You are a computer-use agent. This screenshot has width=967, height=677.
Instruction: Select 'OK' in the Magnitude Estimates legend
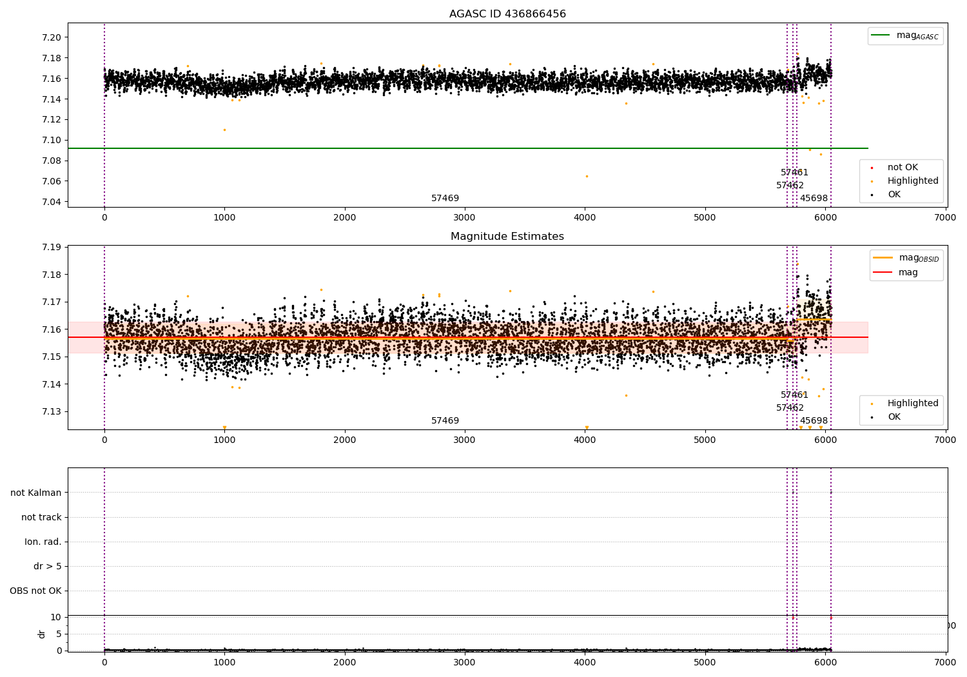[894, 417]
